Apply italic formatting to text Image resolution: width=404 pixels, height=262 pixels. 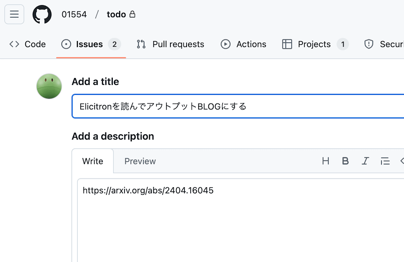[365, 161]
